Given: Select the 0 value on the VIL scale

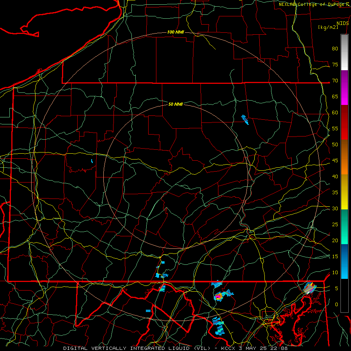Looking at the screenshot, I should coord(337,305).
